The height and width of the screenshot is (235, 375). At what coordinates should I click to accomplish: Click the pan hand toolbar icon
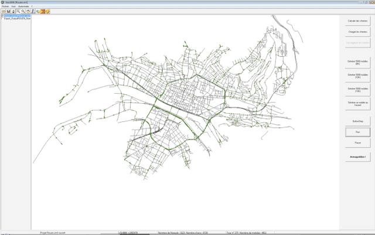coord(28,11)
